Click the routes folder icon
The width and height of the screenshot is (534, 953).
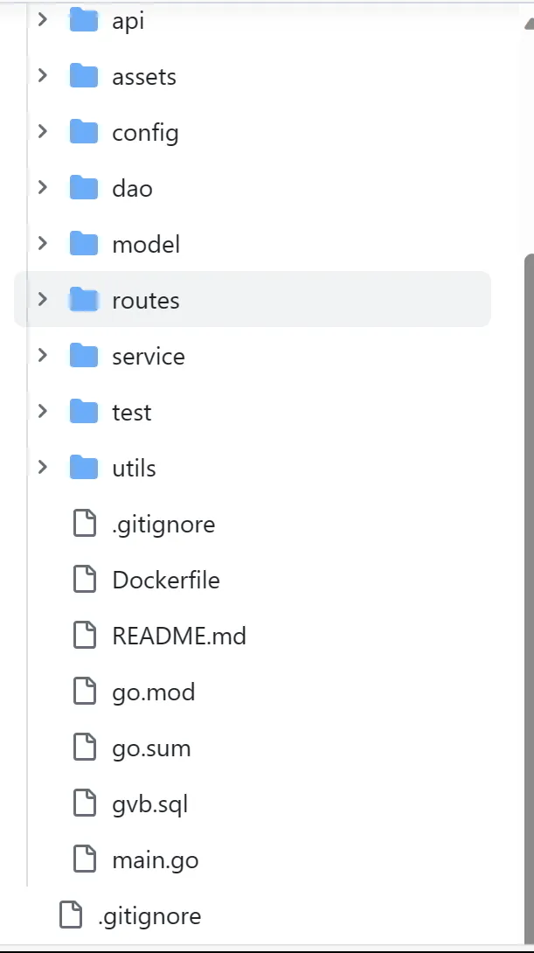pyautogui.click(x=84, y=301)
